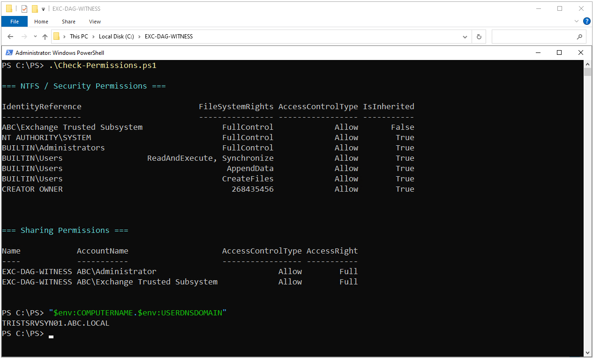Go up one folder level arrow

[45, 37]
